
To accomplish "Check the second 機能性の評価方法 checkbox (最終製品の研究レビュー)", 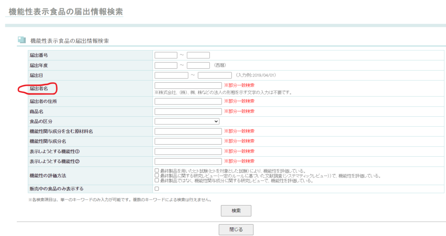I will [157, 175].
